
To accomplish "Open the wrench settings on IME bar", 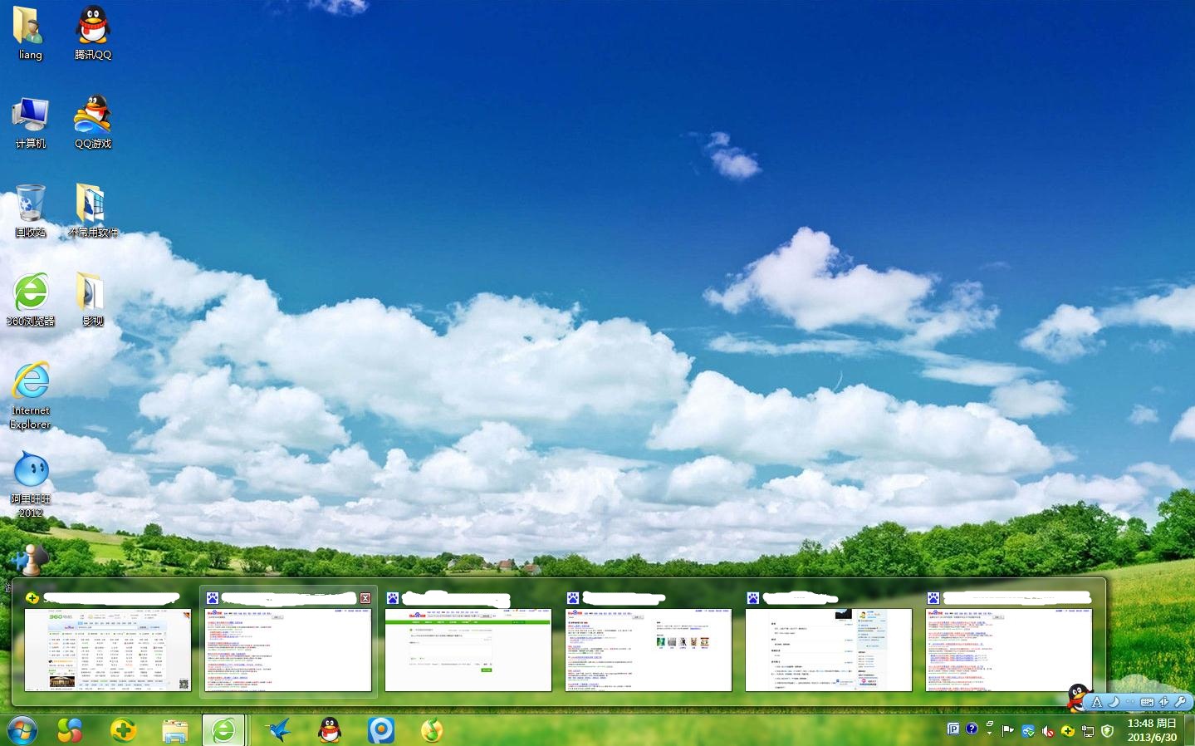I will pos(1180,702).
